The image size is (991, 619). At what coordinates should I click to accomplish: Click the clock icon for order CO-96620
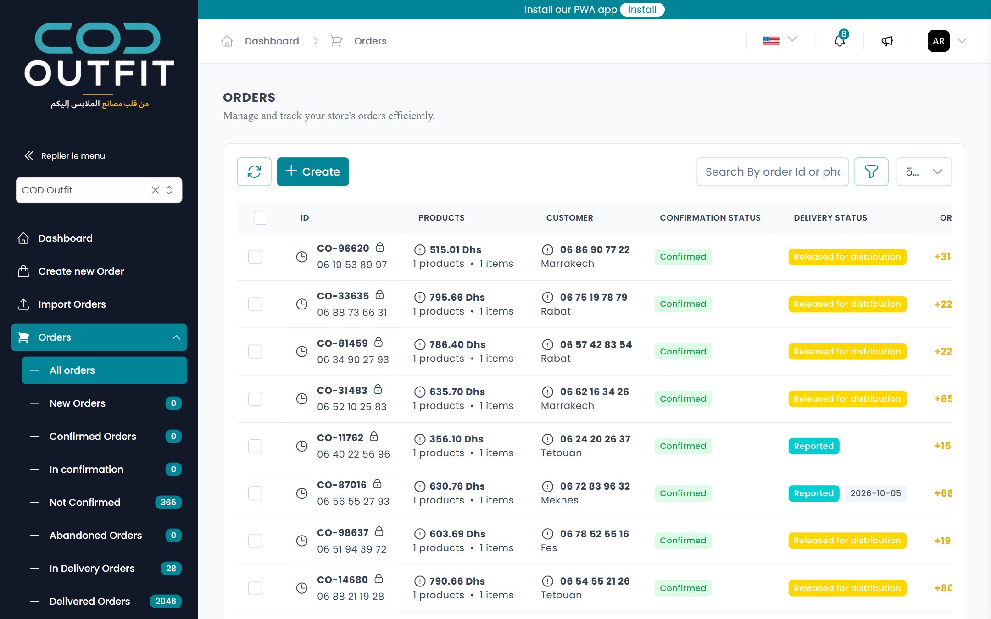pyautogui.click(x=301, y=257)
